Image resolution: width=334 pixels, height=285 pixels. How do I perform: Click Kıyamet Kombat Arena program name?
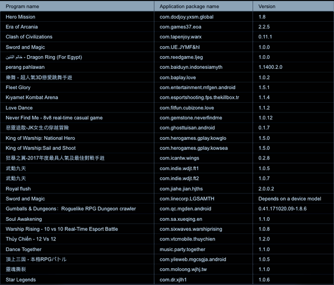click(x=32, y=97)
